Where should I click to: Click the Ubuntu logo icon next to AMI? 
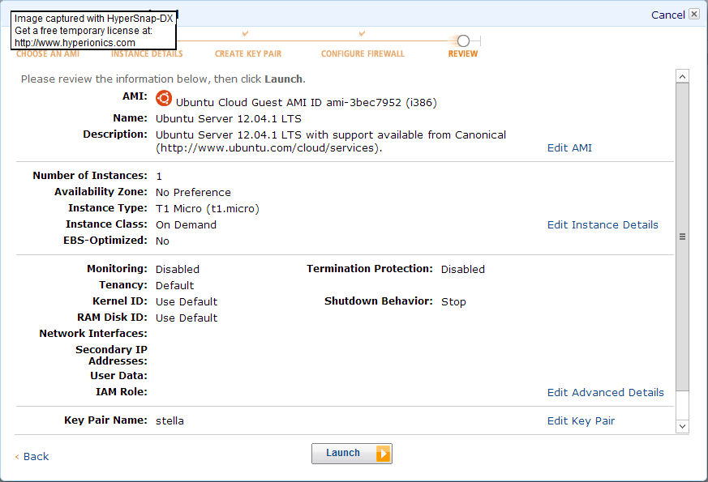coord(164,98)
